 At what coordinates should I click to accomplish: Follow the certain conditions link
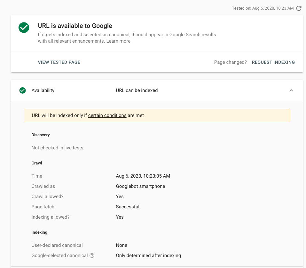[x=107, y=115]
